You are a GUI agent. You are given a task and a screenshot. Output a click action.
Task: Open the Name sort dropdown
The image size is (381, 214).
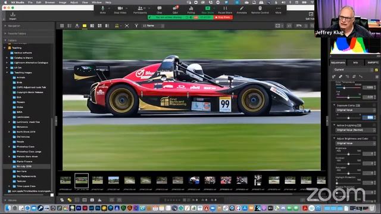153,26
